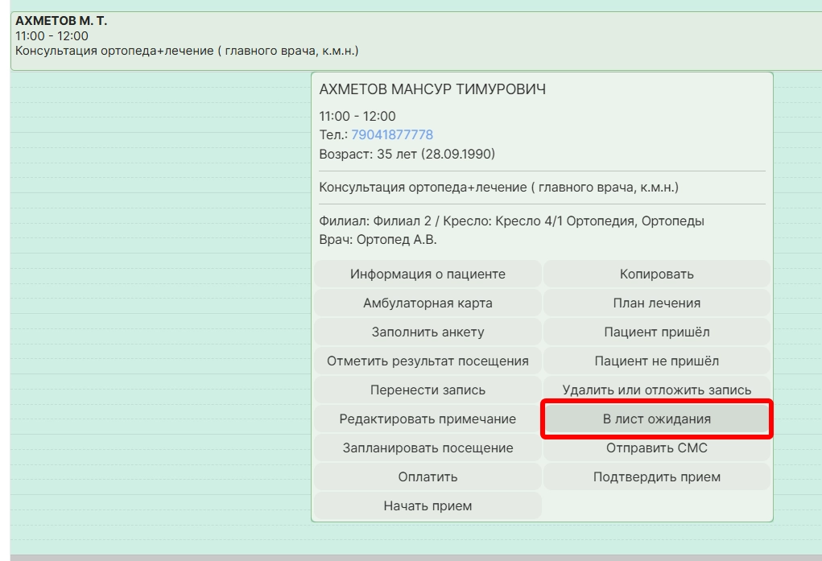Viewport: 822px width, 561px height.
Task: Open 'Информация о пациенте' for the patient
Action: tap(428, 274)
